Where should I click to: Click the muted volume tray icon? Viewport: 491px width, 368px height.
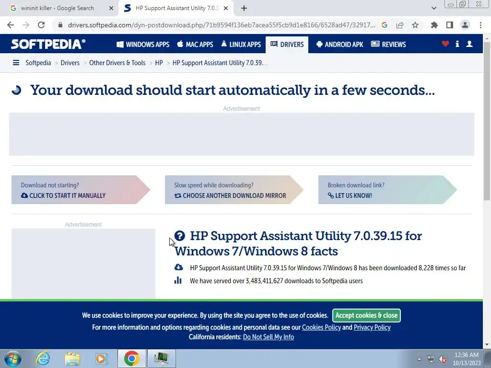tap(443, 359)
